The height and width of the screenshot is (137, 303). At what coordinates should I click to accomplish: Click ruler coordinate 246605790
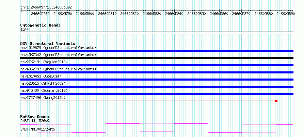tap(63, 14)
